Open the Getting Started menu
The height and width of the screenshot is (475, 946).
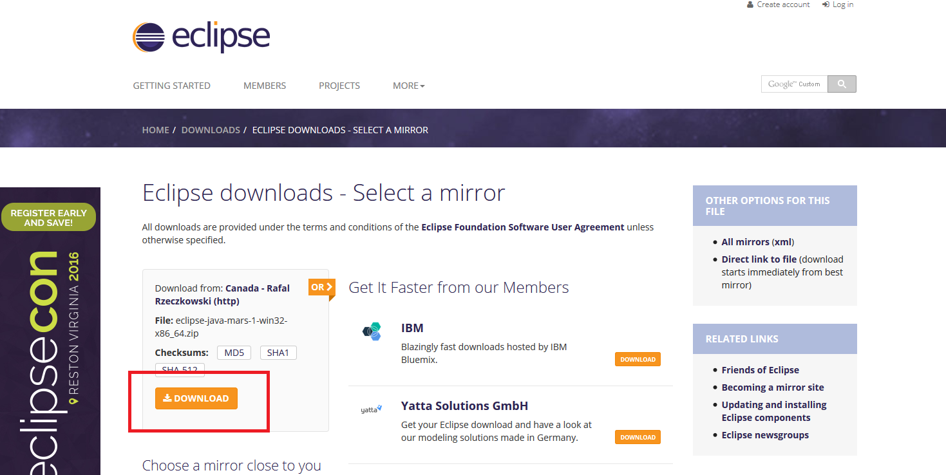[171, 86]
